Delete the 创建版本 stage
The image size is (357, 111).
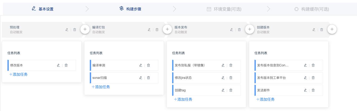pos(322,30)
